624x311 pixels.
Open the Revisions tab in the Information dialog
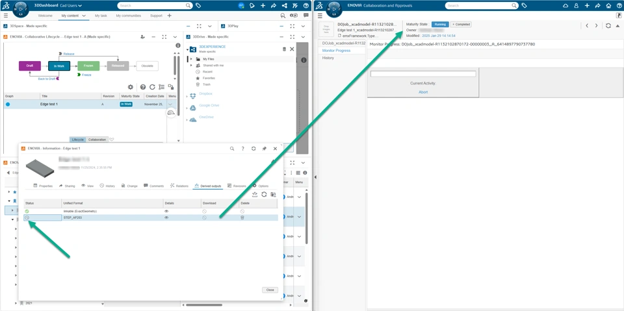[237, 186]
